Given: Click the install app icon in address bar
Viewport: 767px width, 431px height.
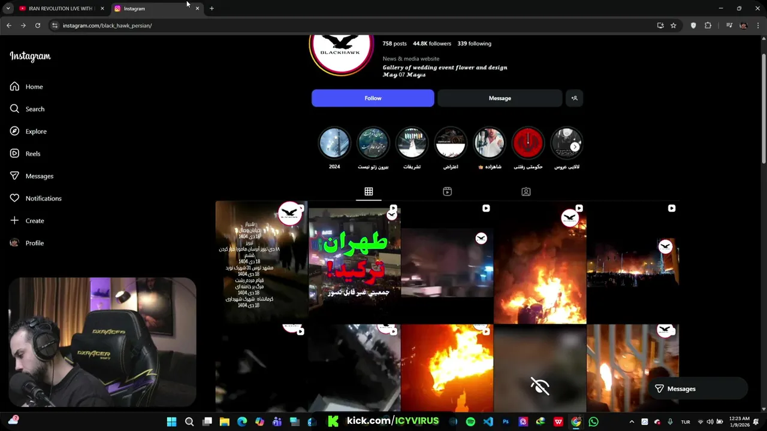Looking at the screenshot, I should click(x=660, y=26).
